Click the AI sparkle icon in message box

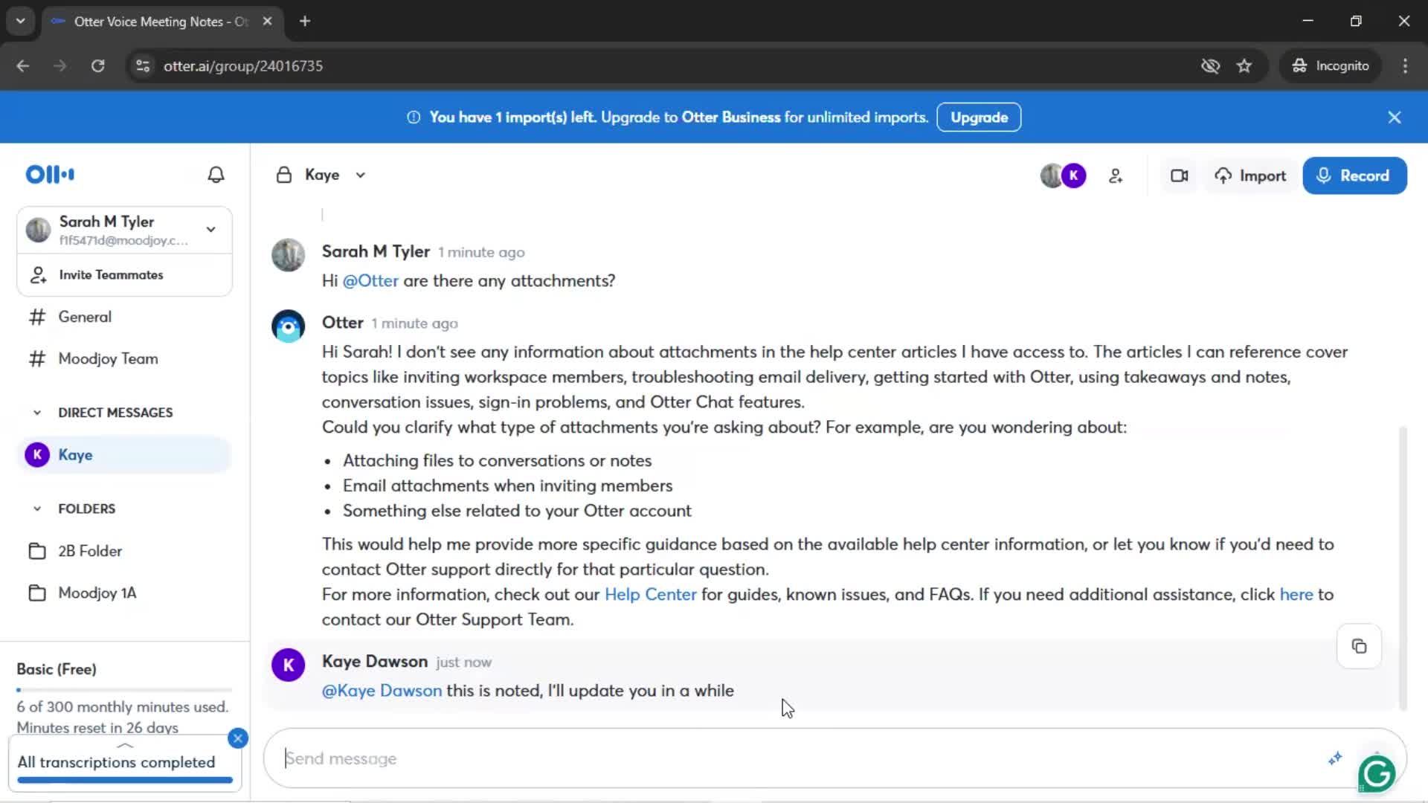pyautogui.click(x=1335, y=758)
